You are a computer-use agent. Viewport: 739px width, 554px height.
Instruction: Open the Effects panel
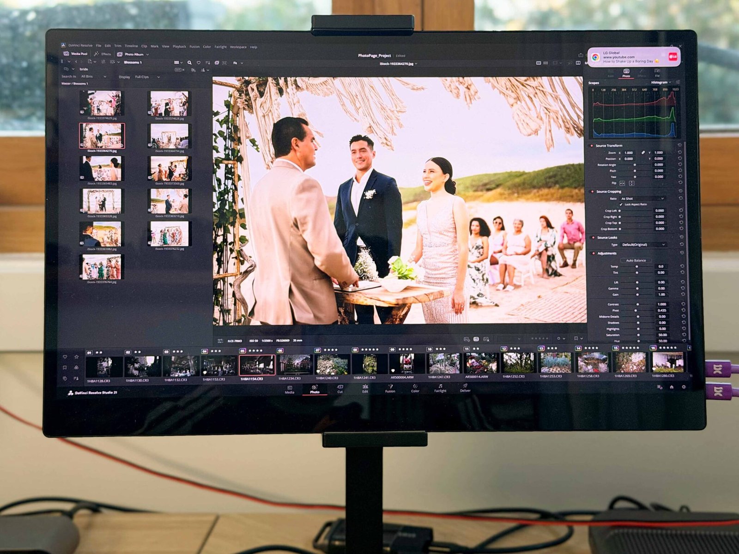tap(103, 54)
